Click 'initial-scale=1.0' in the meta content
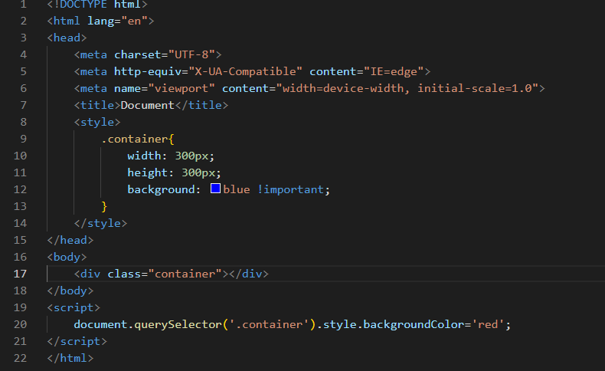 tap(475, 88)
